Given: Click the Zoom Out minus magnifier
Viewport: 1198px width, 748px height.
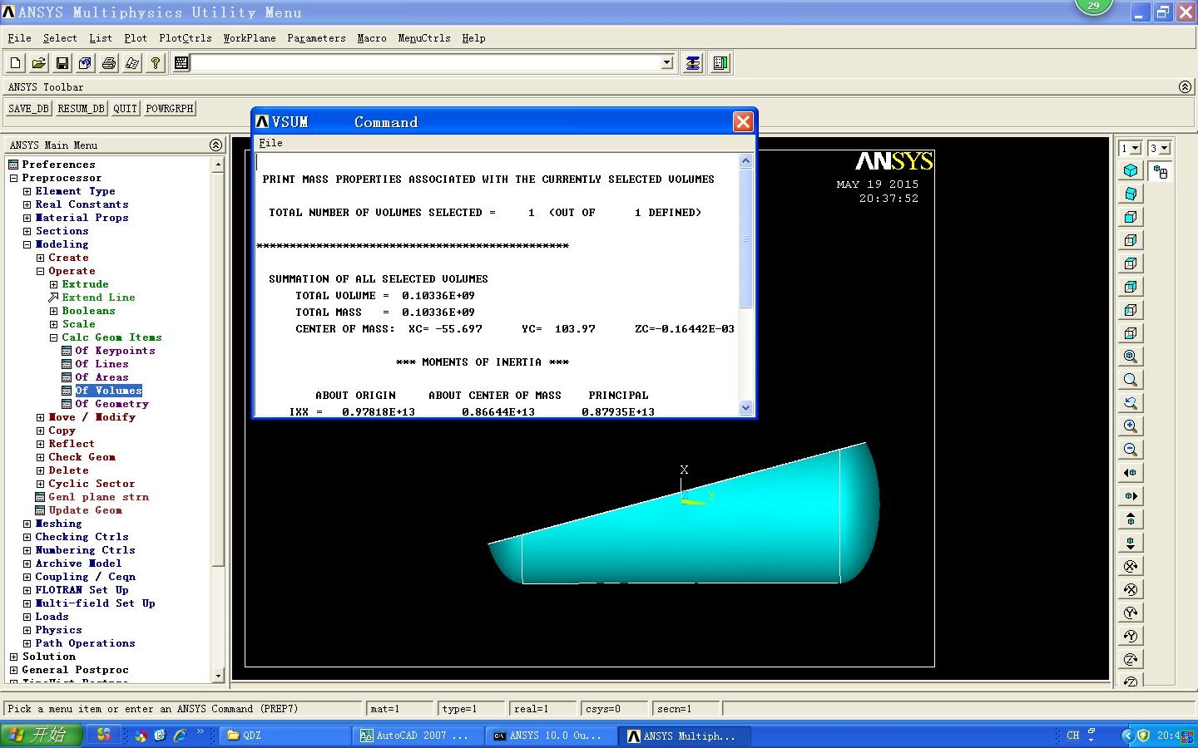Looking at the screenshot, I should (1131, 450).
